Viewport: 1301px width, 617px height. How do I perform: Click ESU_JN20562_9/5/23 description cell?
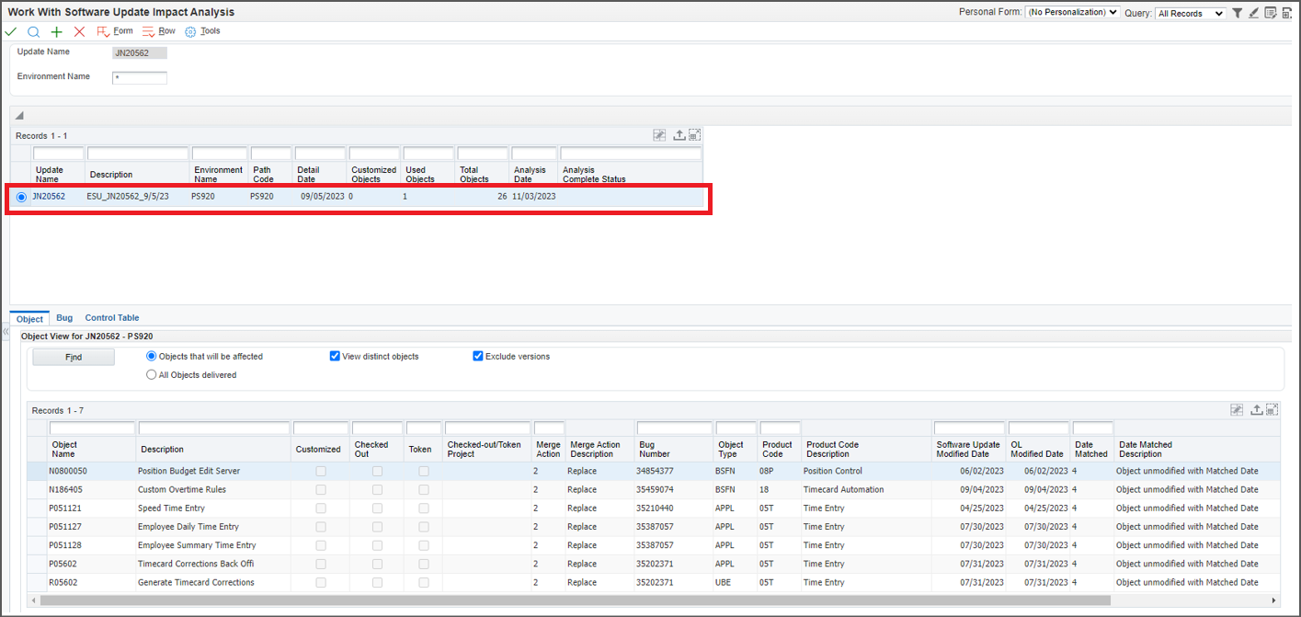pyautogui.click(x=128, y=197)
